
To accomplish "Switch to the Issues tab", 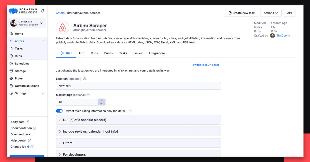I will 138,53.
